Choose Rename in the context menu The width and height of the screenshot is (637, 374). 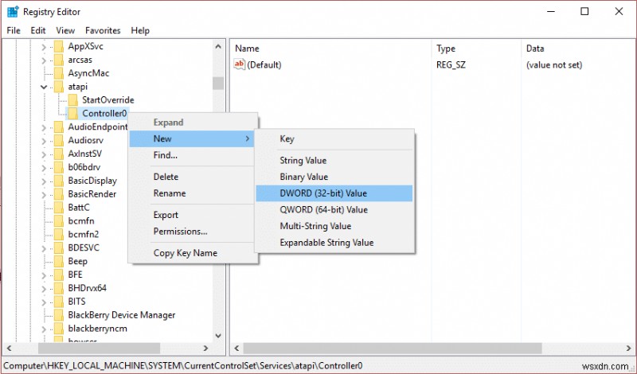coord(192,193)
